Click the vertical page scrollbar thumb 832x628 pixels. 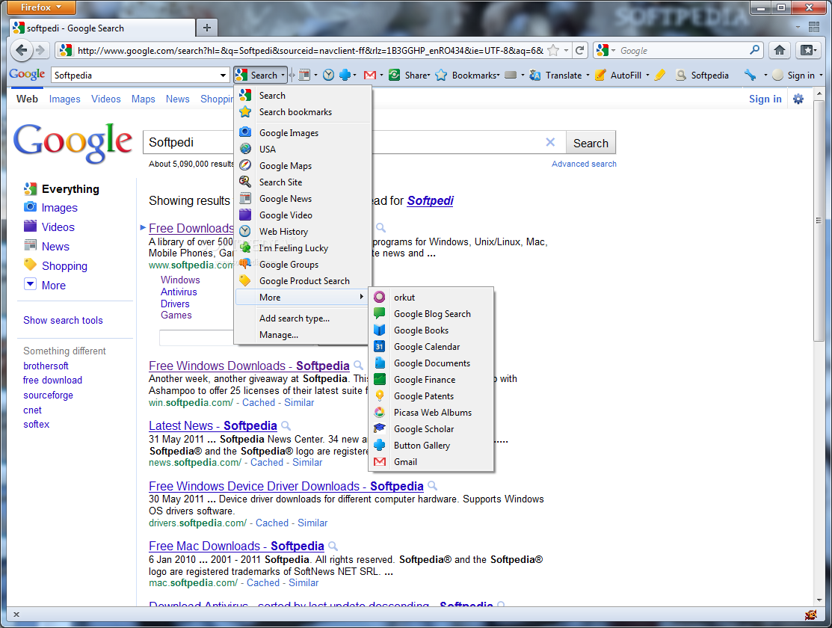pyautogui.click(x=819, y=221)
